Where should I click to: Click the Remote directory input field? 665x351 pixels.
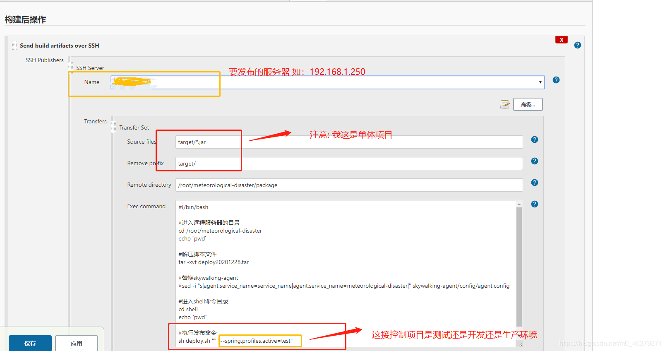[349, 185]
